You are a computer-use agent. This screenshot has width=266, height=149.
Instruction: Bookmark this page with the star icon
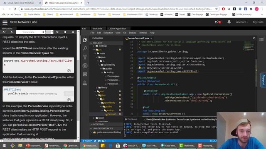[217, 9]
